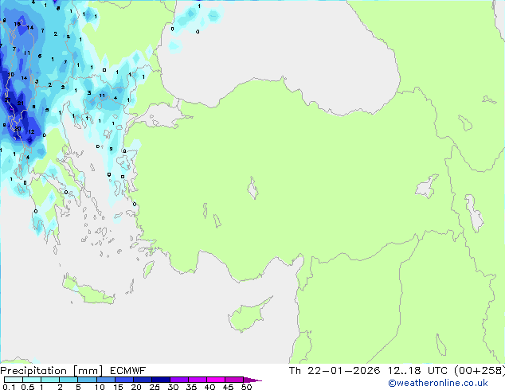Click the '(00+258)' forecast offset text
The height and width of the screenshot is (390, 505).
480,371
